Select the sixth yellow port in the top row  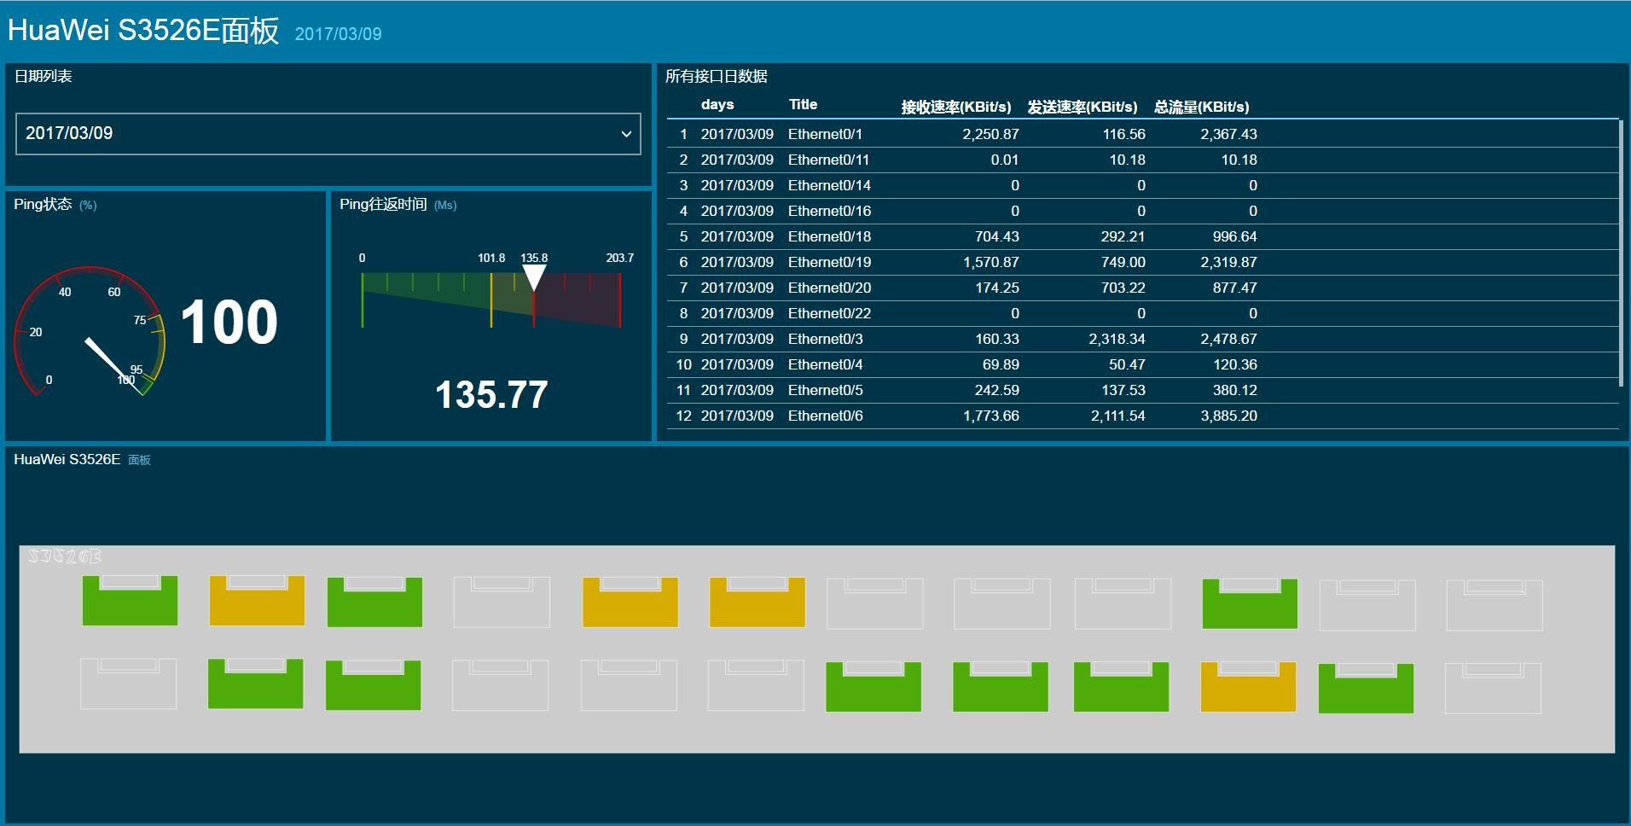(x=756, y=602)
